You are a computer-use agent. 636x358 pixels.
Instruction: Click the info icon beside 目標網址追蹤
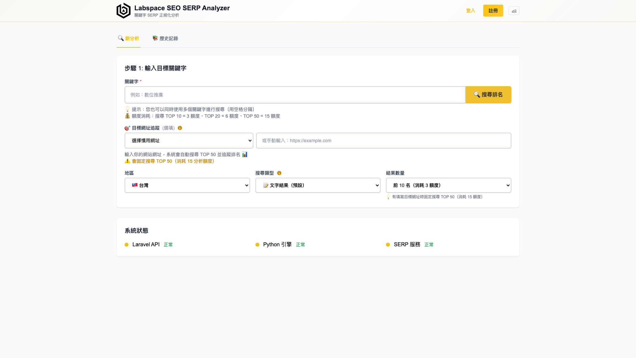(x=180, y=128)
